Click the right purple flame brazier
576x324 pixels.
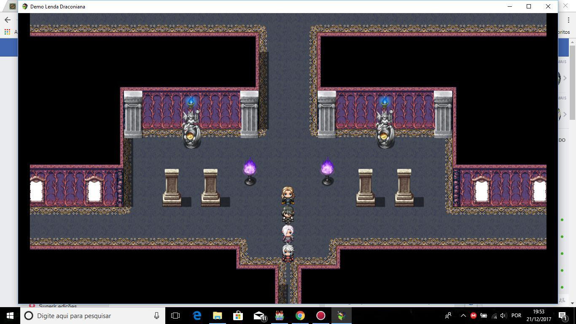[327, 173]
